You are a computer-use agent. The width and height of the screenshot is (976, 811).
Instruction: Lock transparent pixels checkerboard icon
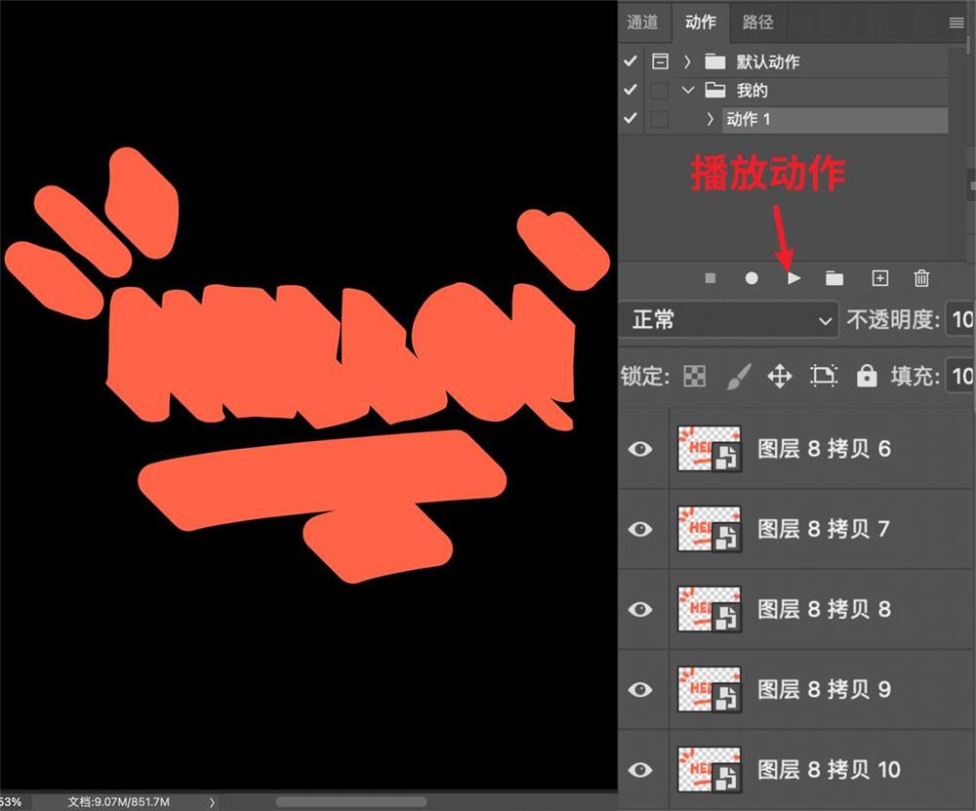click(x=695, y=376)
